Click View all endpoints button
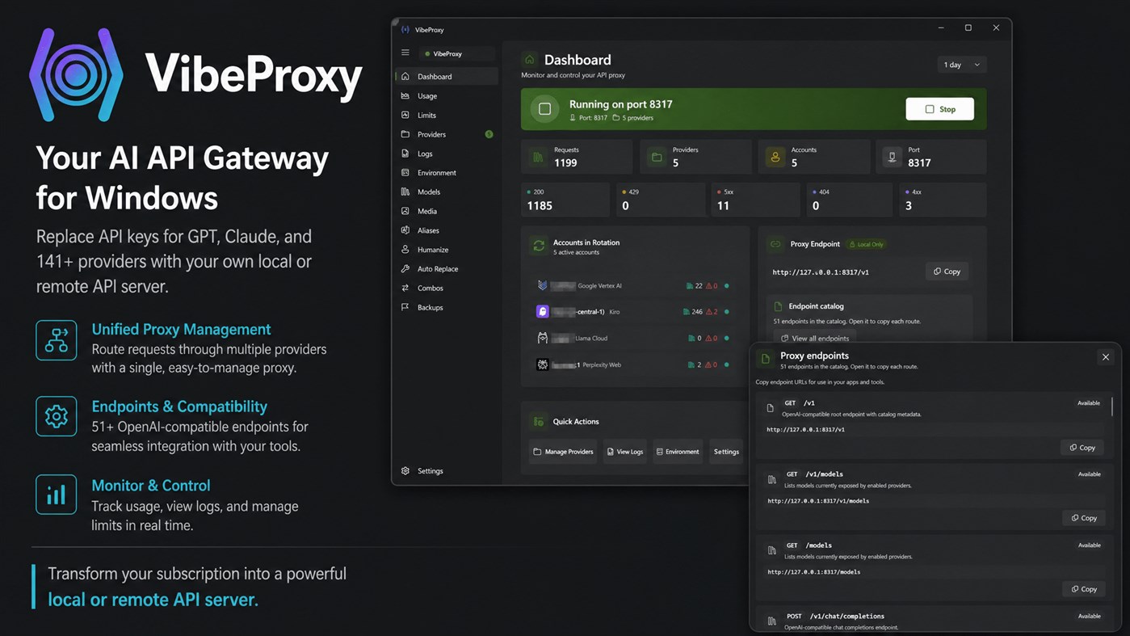 click(815, 339)
